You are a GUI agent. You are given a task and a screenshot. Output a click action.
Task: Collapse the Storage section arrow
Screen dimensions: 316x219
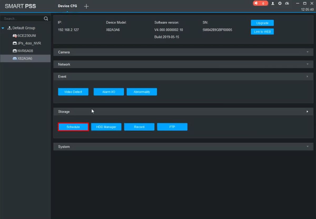pos(307,112)
